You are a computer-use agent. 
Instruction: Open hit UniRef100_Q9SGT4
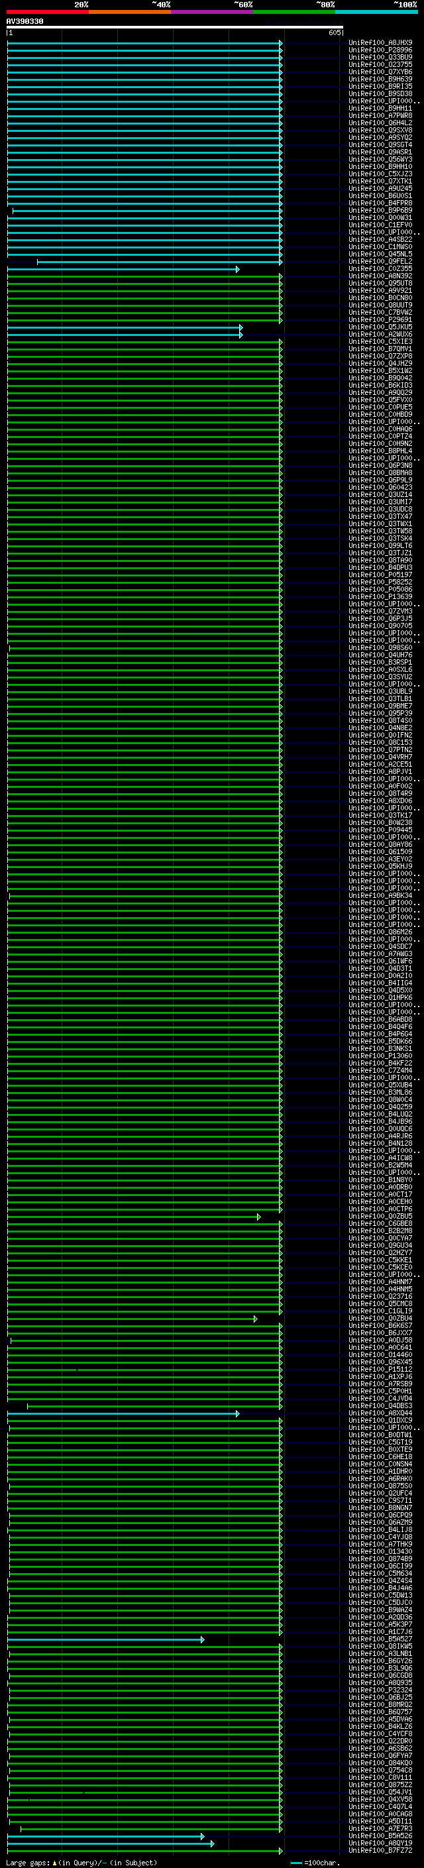pos(380,144)
